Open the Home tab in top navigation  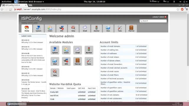coord(27,29)
